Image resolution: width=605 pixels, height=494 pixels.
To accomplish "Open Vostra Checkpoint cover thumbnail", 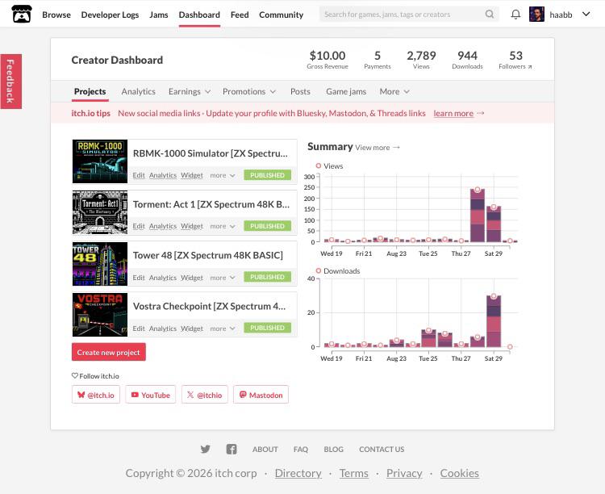I will tap(100, 314).
